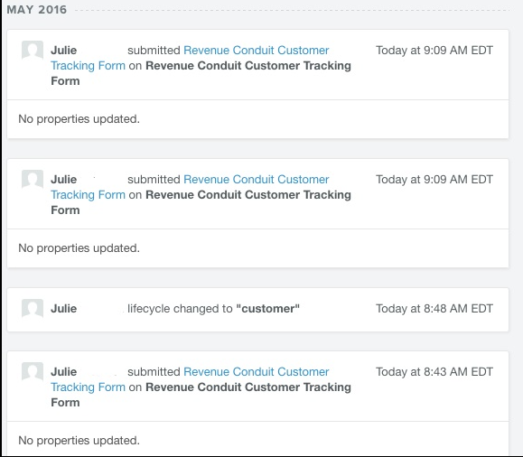The image size is (523, 457).
Task: Click the Today at 8:43 AM EDT timestamp
Action: click(x=434, y=371)
